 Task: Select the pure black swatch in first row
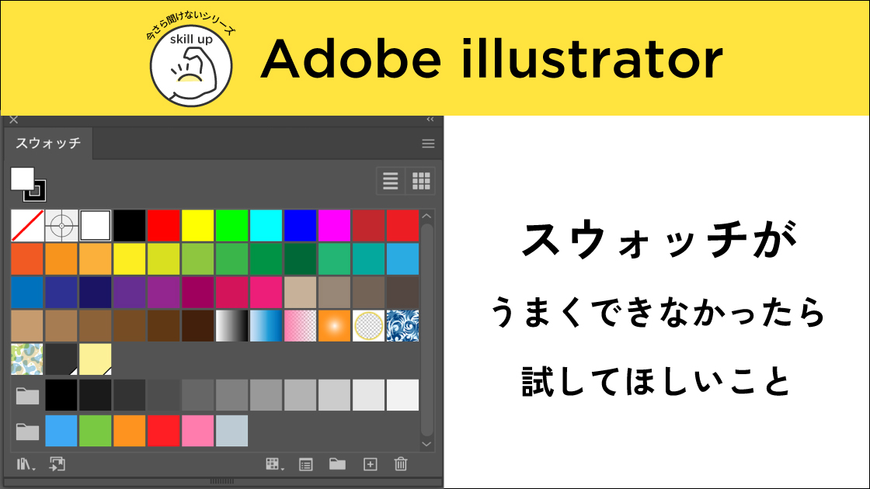pos(129,226)
